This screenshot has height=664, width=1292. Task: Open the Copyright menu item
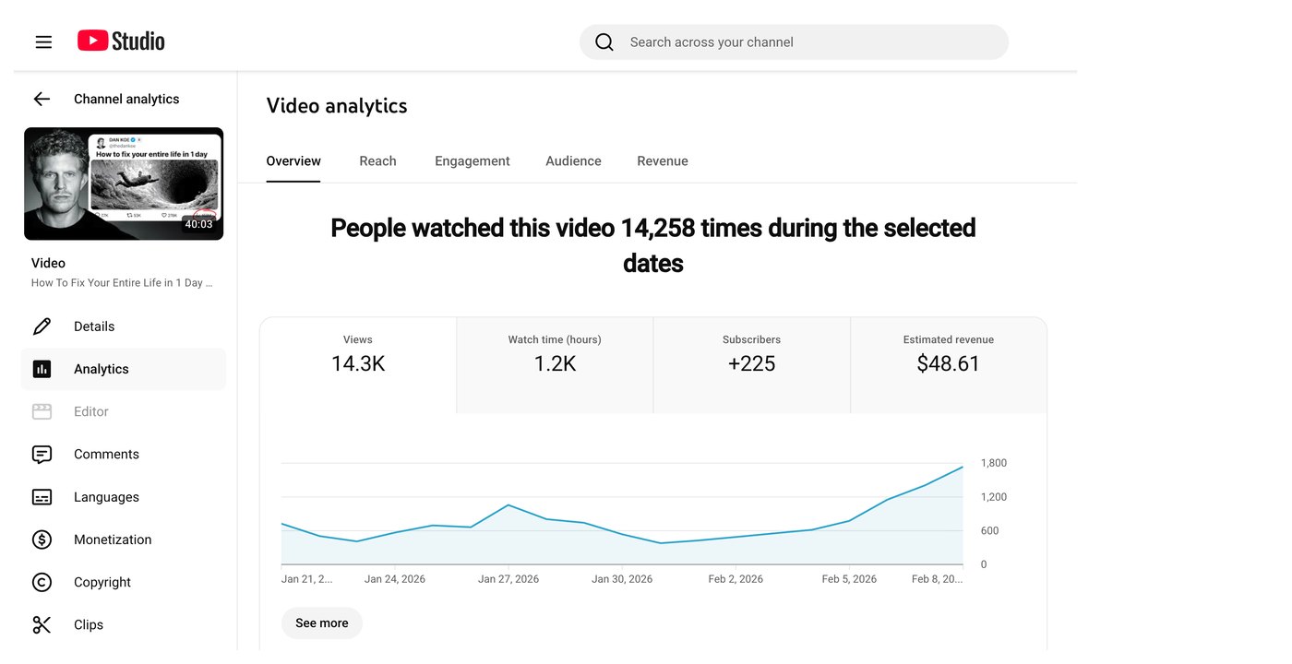123,582
